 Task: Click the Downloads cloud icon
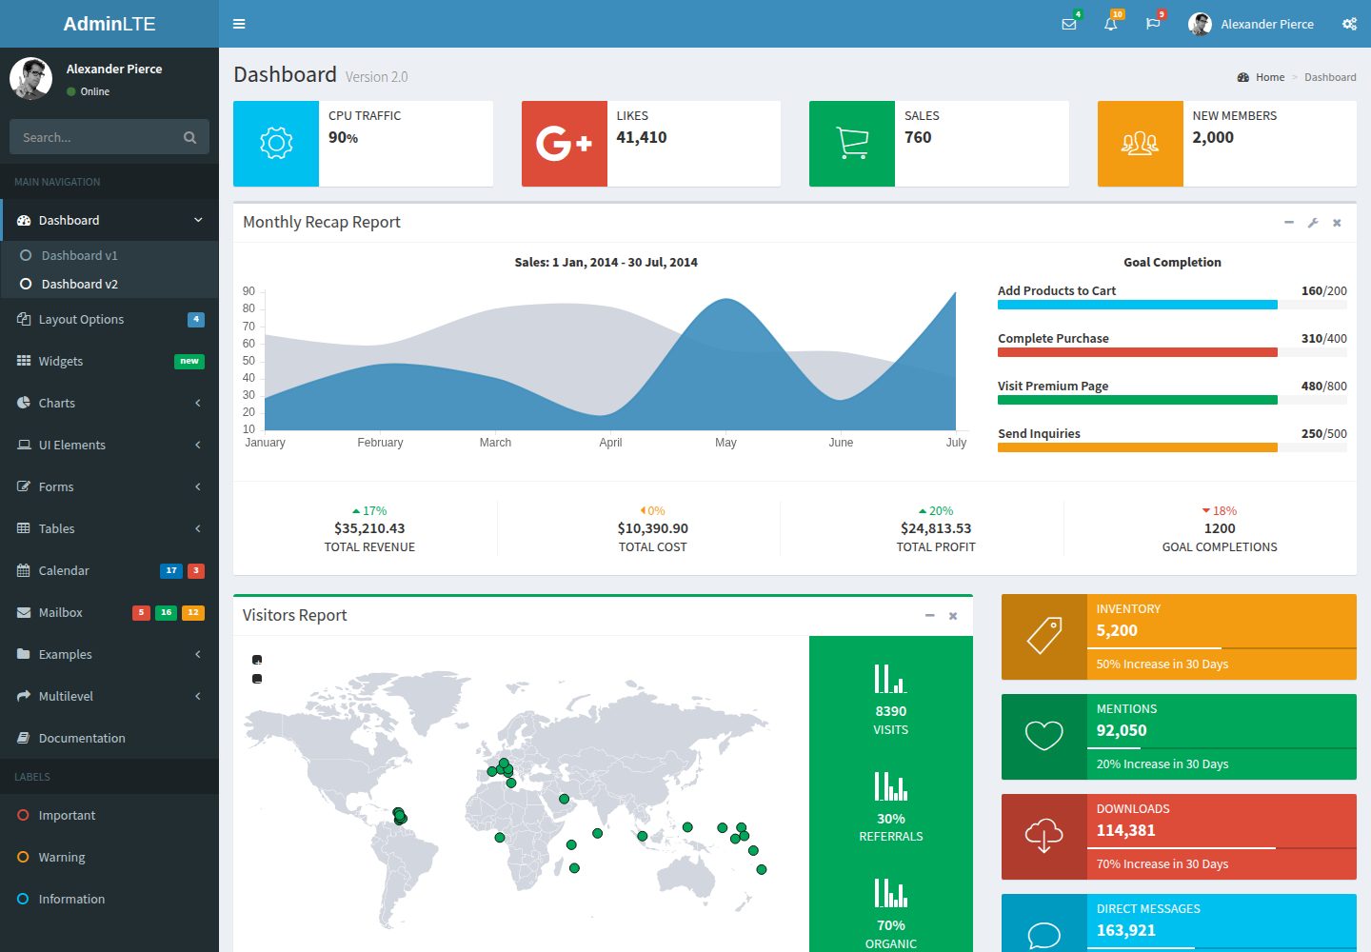point(1044,836)
